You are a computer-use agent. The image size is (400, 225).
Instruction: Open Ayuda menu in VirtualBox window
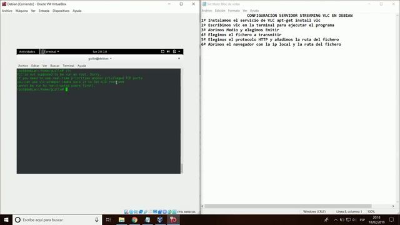click(77, 11)
